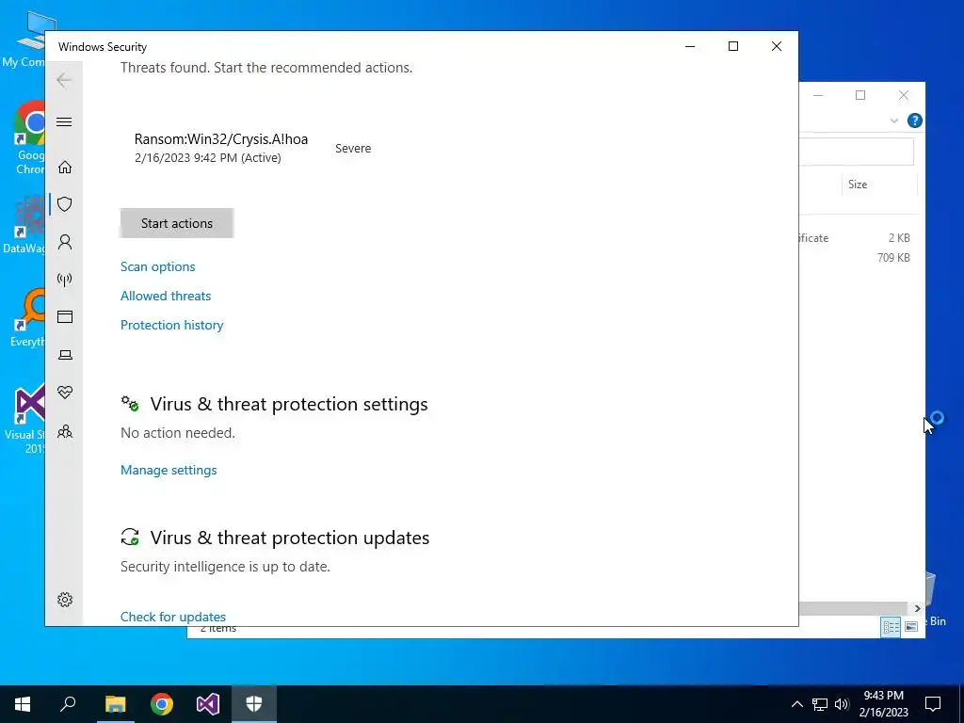Screen dimensions: 964x723
Task: Close the File Explorer window
Action: [x=903, y=95]
